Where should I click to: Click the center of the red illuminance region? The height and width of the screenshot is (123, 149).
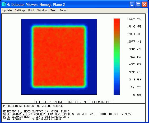coord(59,57)
